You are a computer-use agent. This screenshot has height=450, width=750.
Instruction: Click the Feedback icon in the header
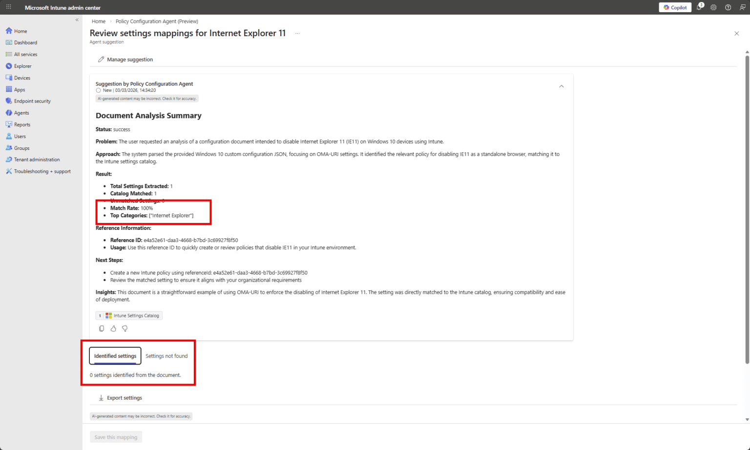point(742,7)
